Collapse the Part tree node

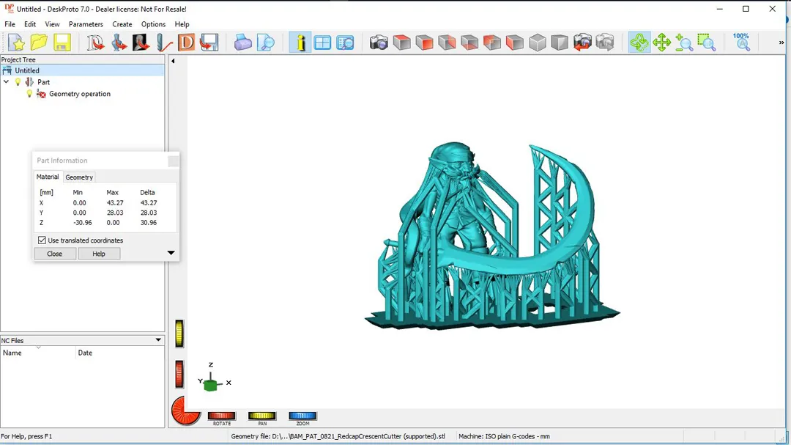pyautogui.click(x=6, y=82)
